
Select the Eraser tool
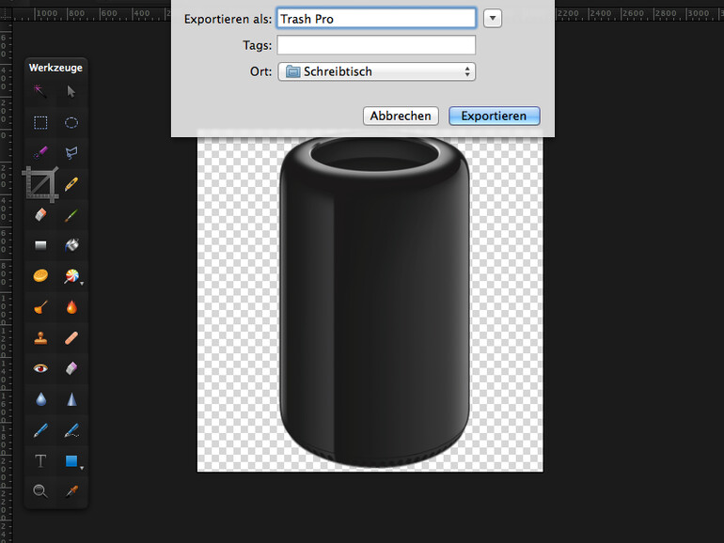[40, 214]
